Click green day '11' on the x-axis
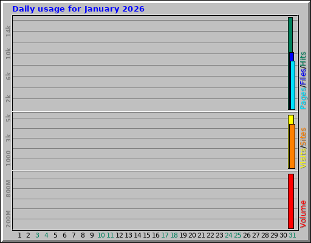The height and width of the screenshot is (243, 311). pyautogui.click(x=110, y=235)
